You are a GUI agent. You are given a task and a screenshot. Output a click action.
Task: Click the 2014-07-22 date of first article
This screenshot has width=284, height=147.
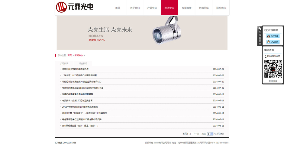[218, 69]
